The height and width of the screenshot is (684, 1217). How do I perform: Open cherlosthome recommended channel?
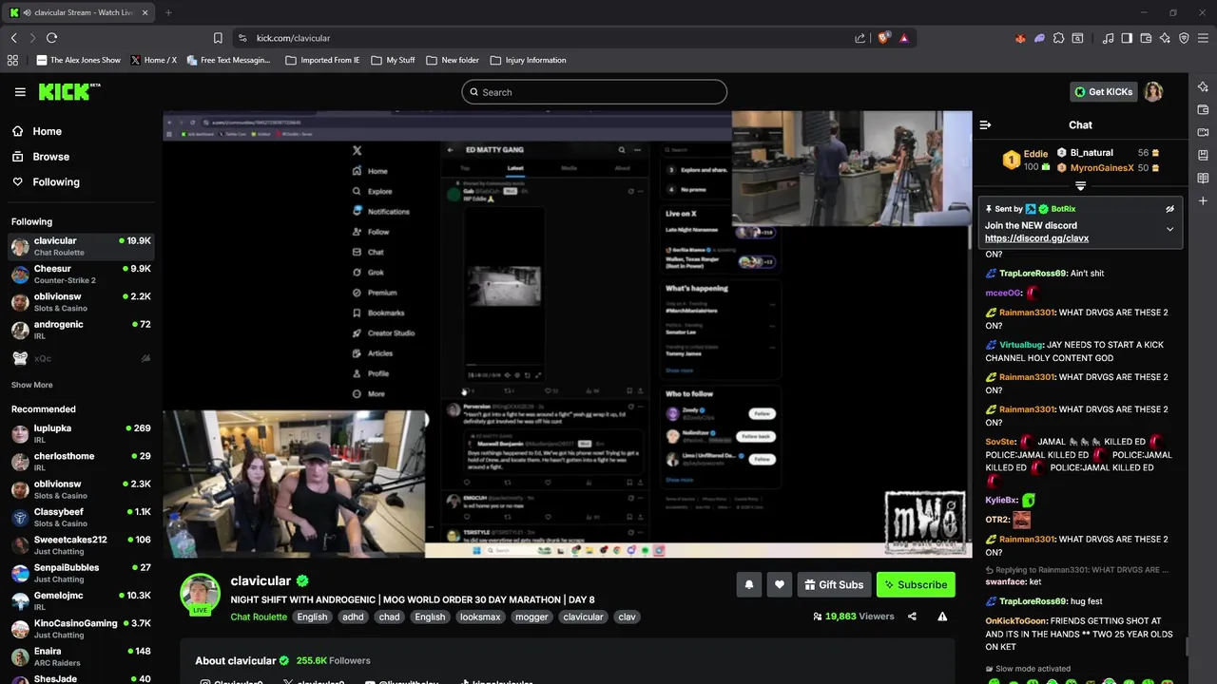point(81,462)
